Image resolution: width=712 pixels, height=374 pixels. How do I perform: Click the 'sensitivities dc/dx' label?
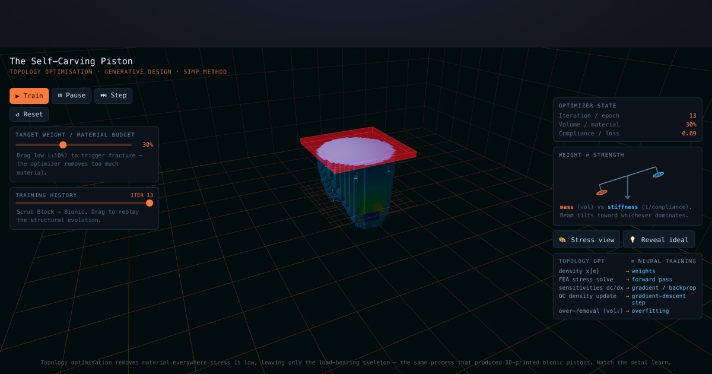click(x=591, y=288)
